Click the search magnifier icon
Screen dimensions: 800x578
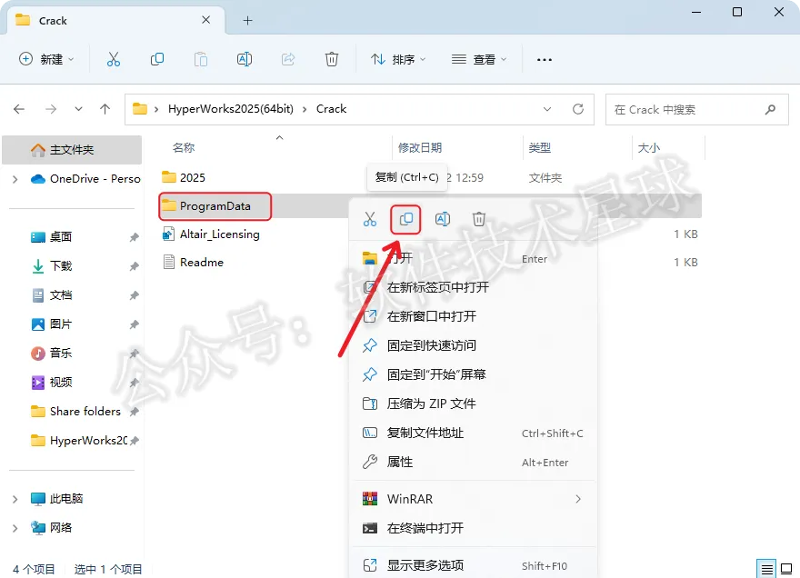tap(770, 109)
